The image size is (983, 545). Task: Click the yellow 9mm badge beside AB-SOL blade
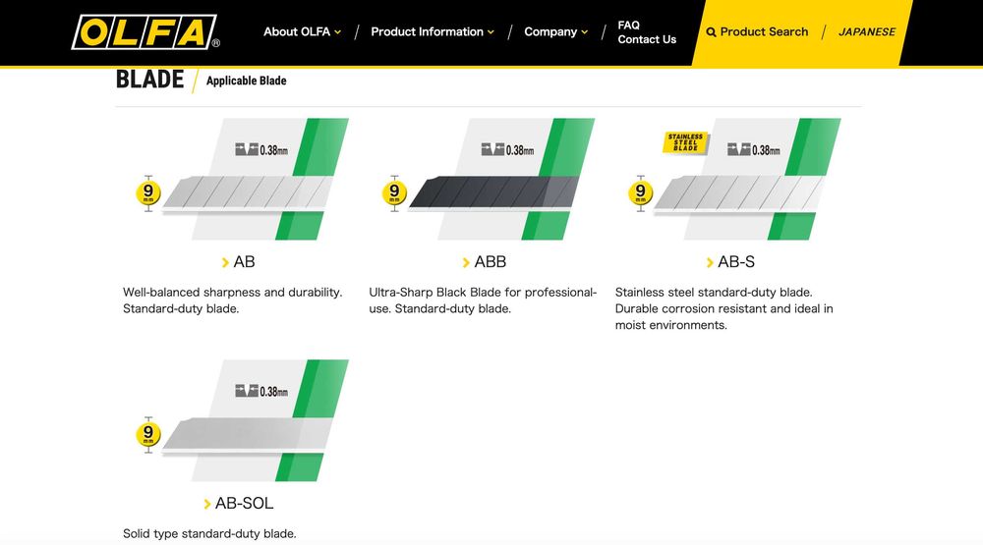pos(148,434)
